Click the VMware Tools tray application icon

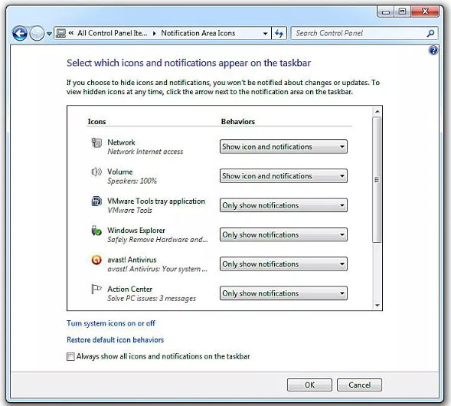click(x=96, y=201)
